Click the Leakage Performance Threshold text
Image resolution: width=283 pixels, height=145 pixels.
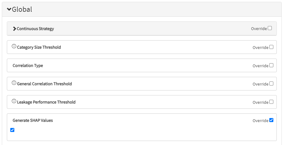tap(46, 102)
